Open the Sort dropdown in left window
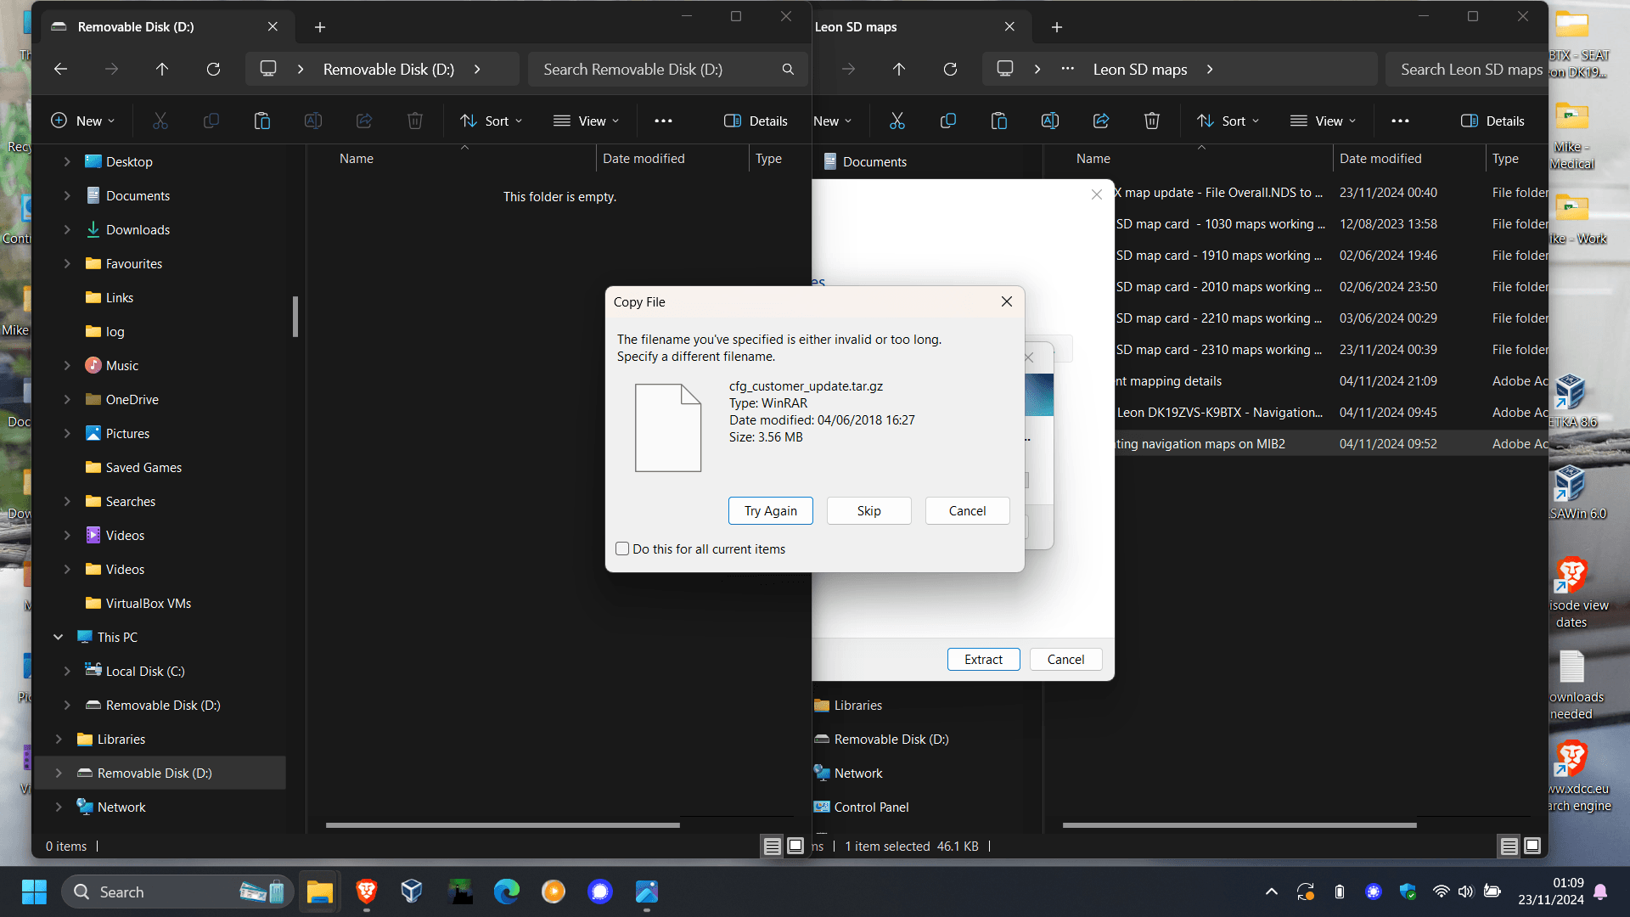1630x917 pixels. (x=491, y=121)
